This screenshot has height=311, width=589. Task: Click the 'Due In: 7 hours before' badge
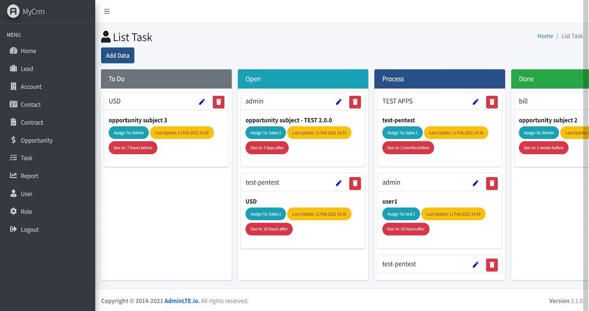tap(133, 148)
